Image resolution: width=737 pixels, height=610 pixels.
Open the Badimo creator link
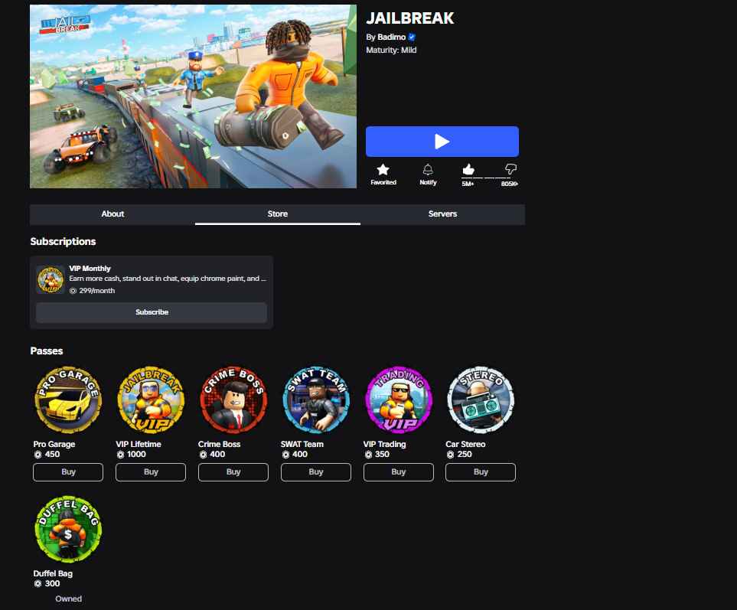392,38
